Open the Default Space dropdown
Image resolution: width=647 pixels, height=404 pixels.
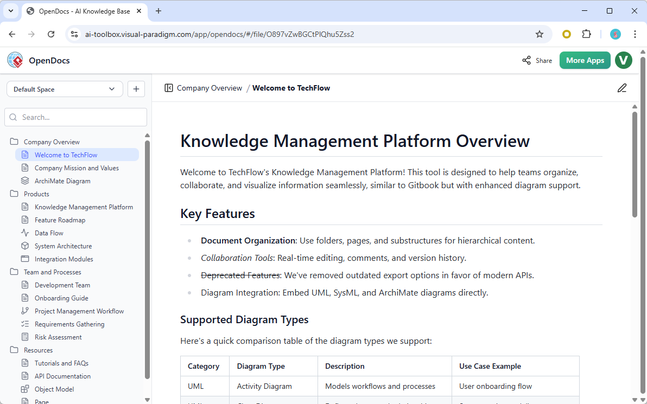click(65, 88)
